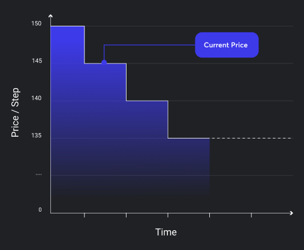
Task: Click the 0 value on price axis
Action: pyautogui.click(x=40, y=210)
